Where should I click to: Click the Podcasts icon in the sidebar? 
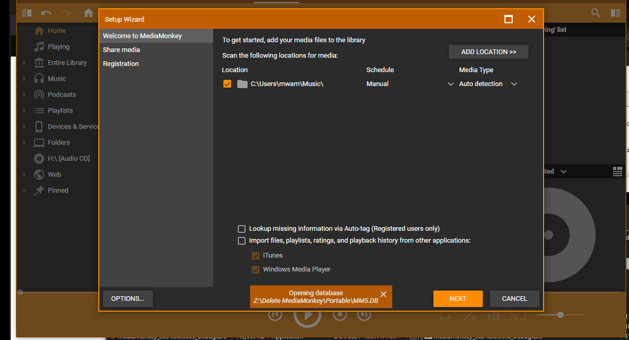pos(39,95)
